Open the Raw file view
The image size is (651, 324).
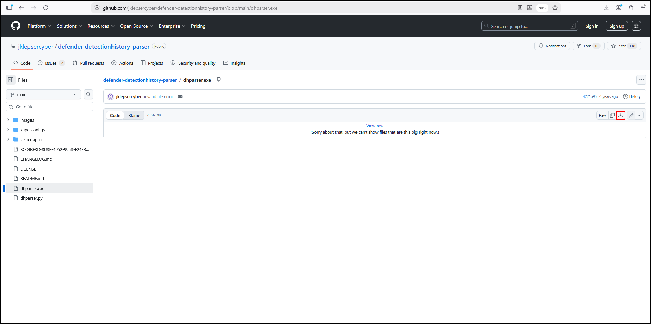[602, 115]
